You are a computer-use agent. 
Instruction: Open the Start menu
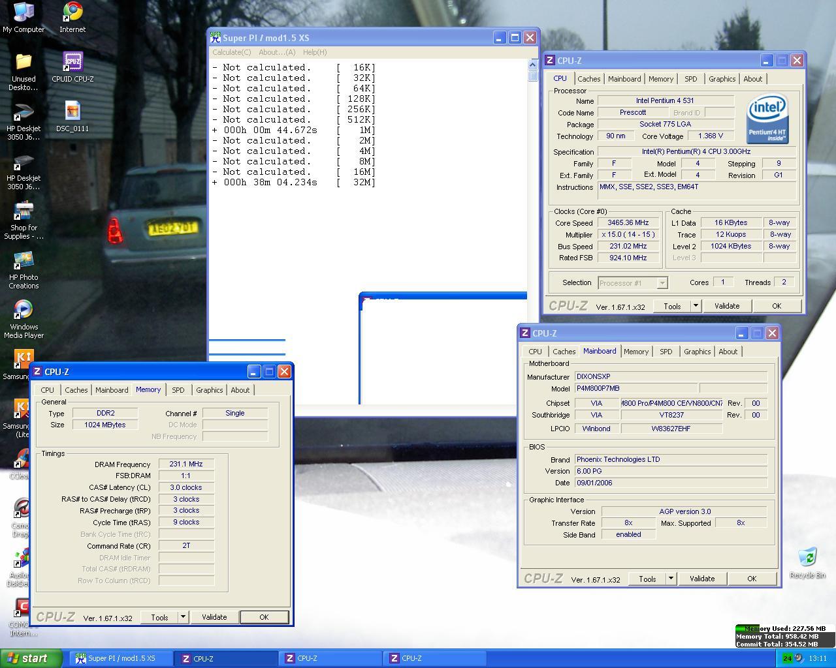click(x=31, y=658)
